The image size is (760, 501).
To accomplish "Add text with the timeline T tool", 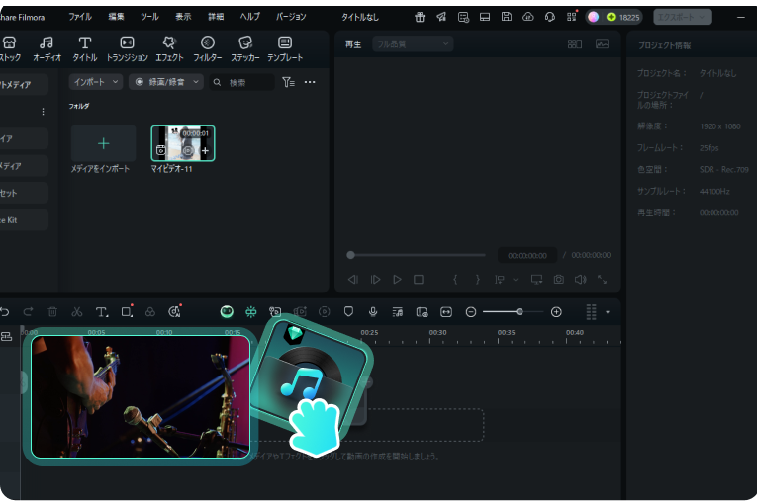I will tap(101, 312).
